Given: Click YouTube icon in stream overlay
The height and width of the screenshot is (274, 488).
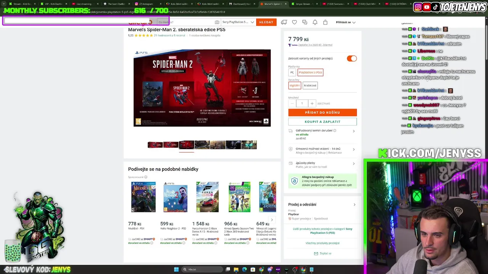Looking at the screenshot, I should 427,7.
